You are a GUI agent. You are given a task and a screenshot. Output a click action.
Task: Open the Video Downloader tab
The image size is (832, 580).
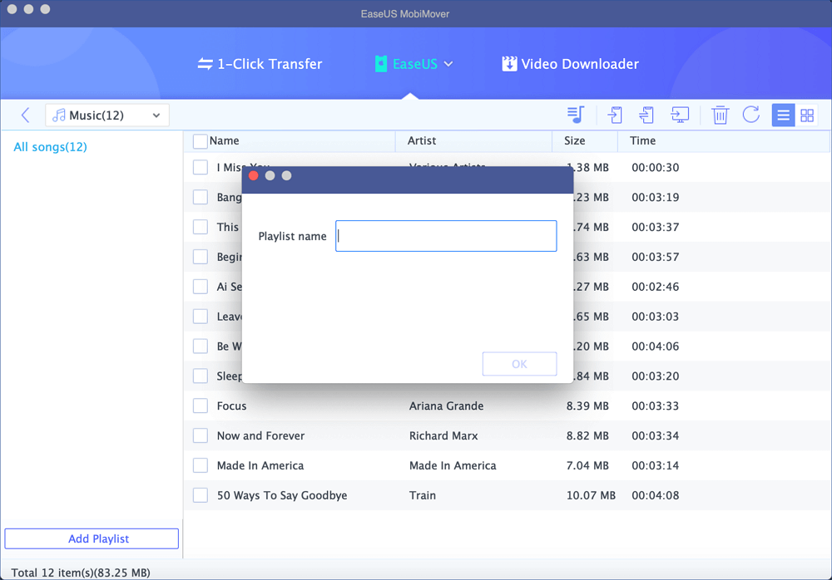571,64
